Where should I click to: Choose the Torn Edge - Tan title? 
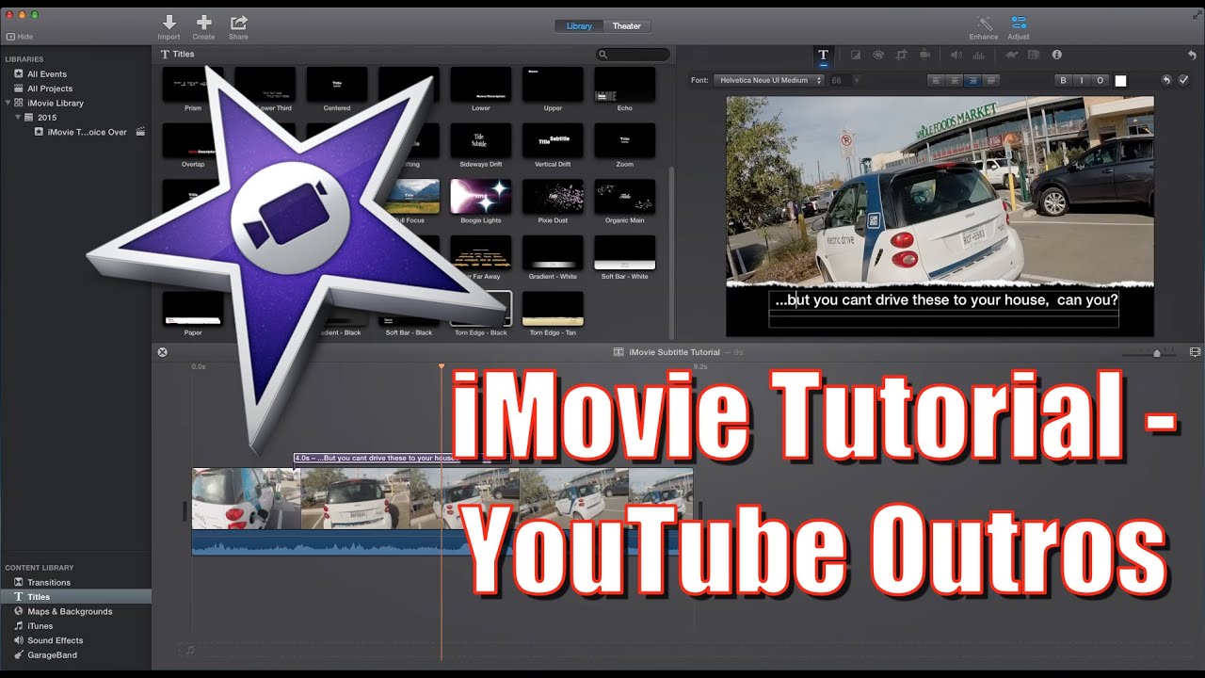pos(553,308)
